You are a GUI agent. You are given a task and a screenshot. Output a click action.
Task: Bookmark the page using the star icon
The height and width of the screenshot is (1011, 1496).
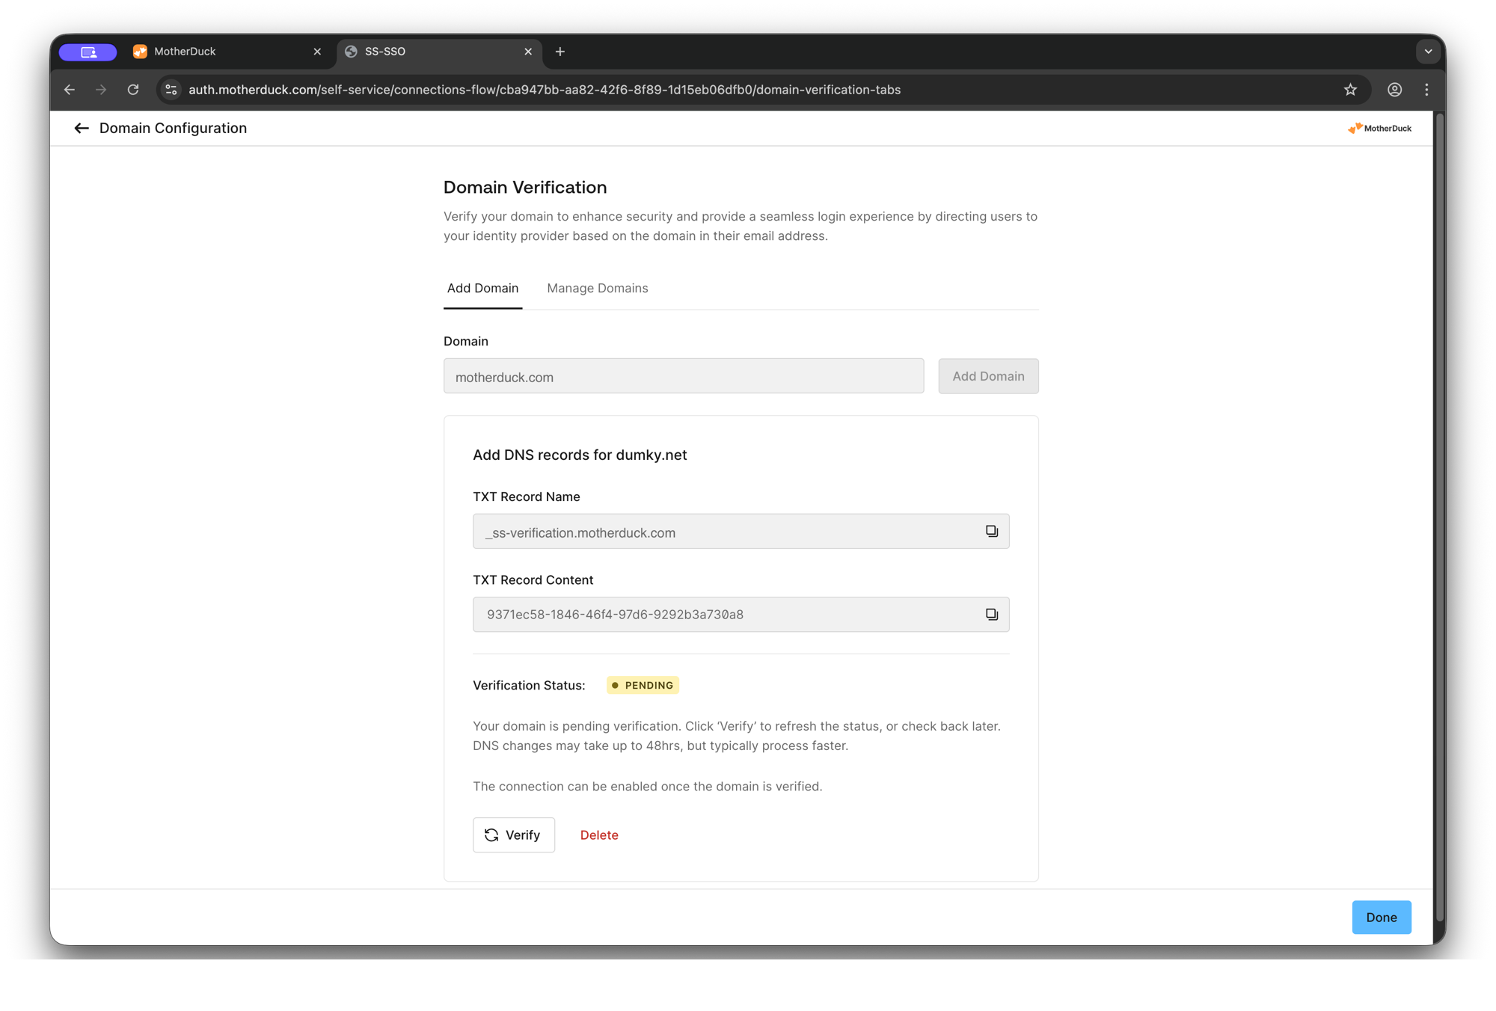coord(1351,89)
